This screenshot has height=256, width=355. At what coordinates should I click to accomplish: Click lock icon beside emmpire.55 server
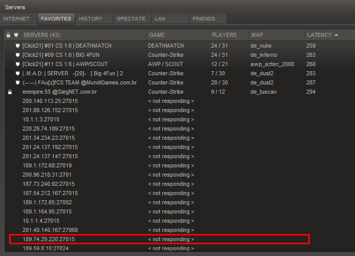pyautogui.click(x=9, y=92)
